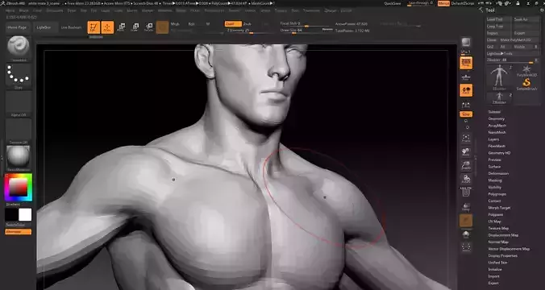Click the Alternate color button

pos(18,232)
